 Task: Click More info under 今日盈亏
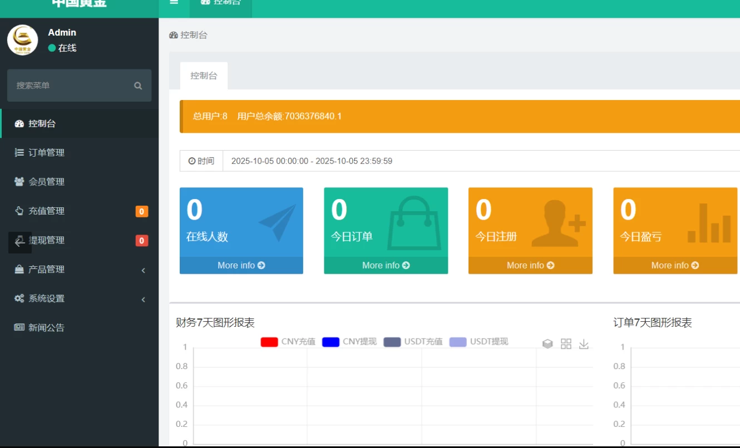pos(675,265)
